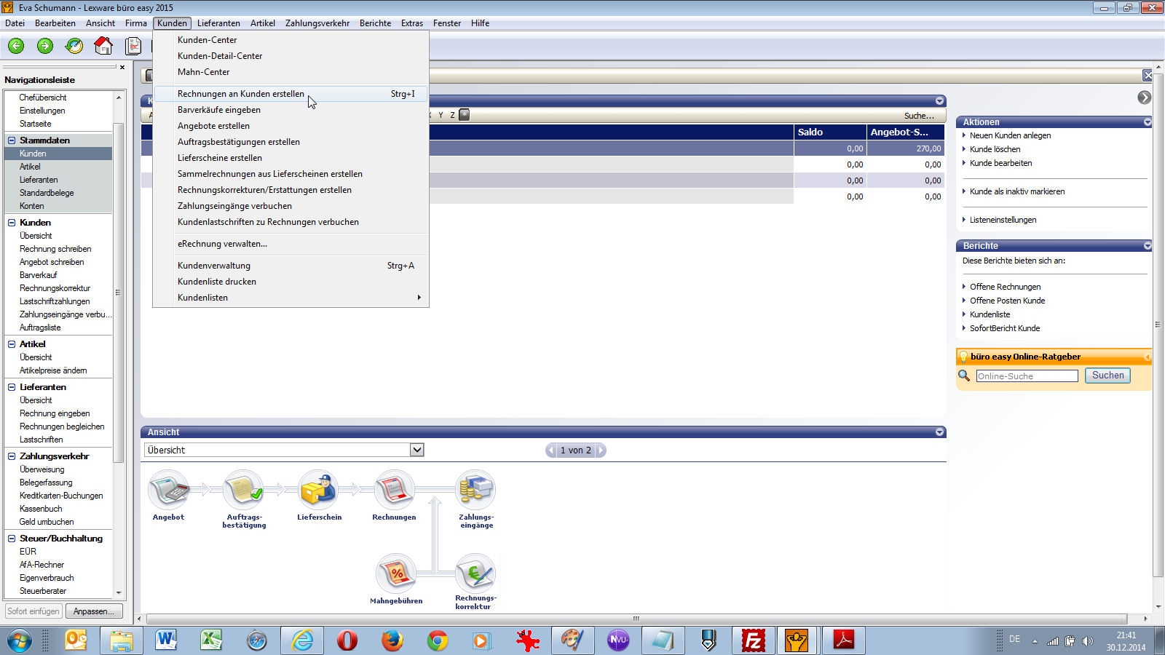Open the Lieferanten menu

pyautogui.click(x=218, y=23)
